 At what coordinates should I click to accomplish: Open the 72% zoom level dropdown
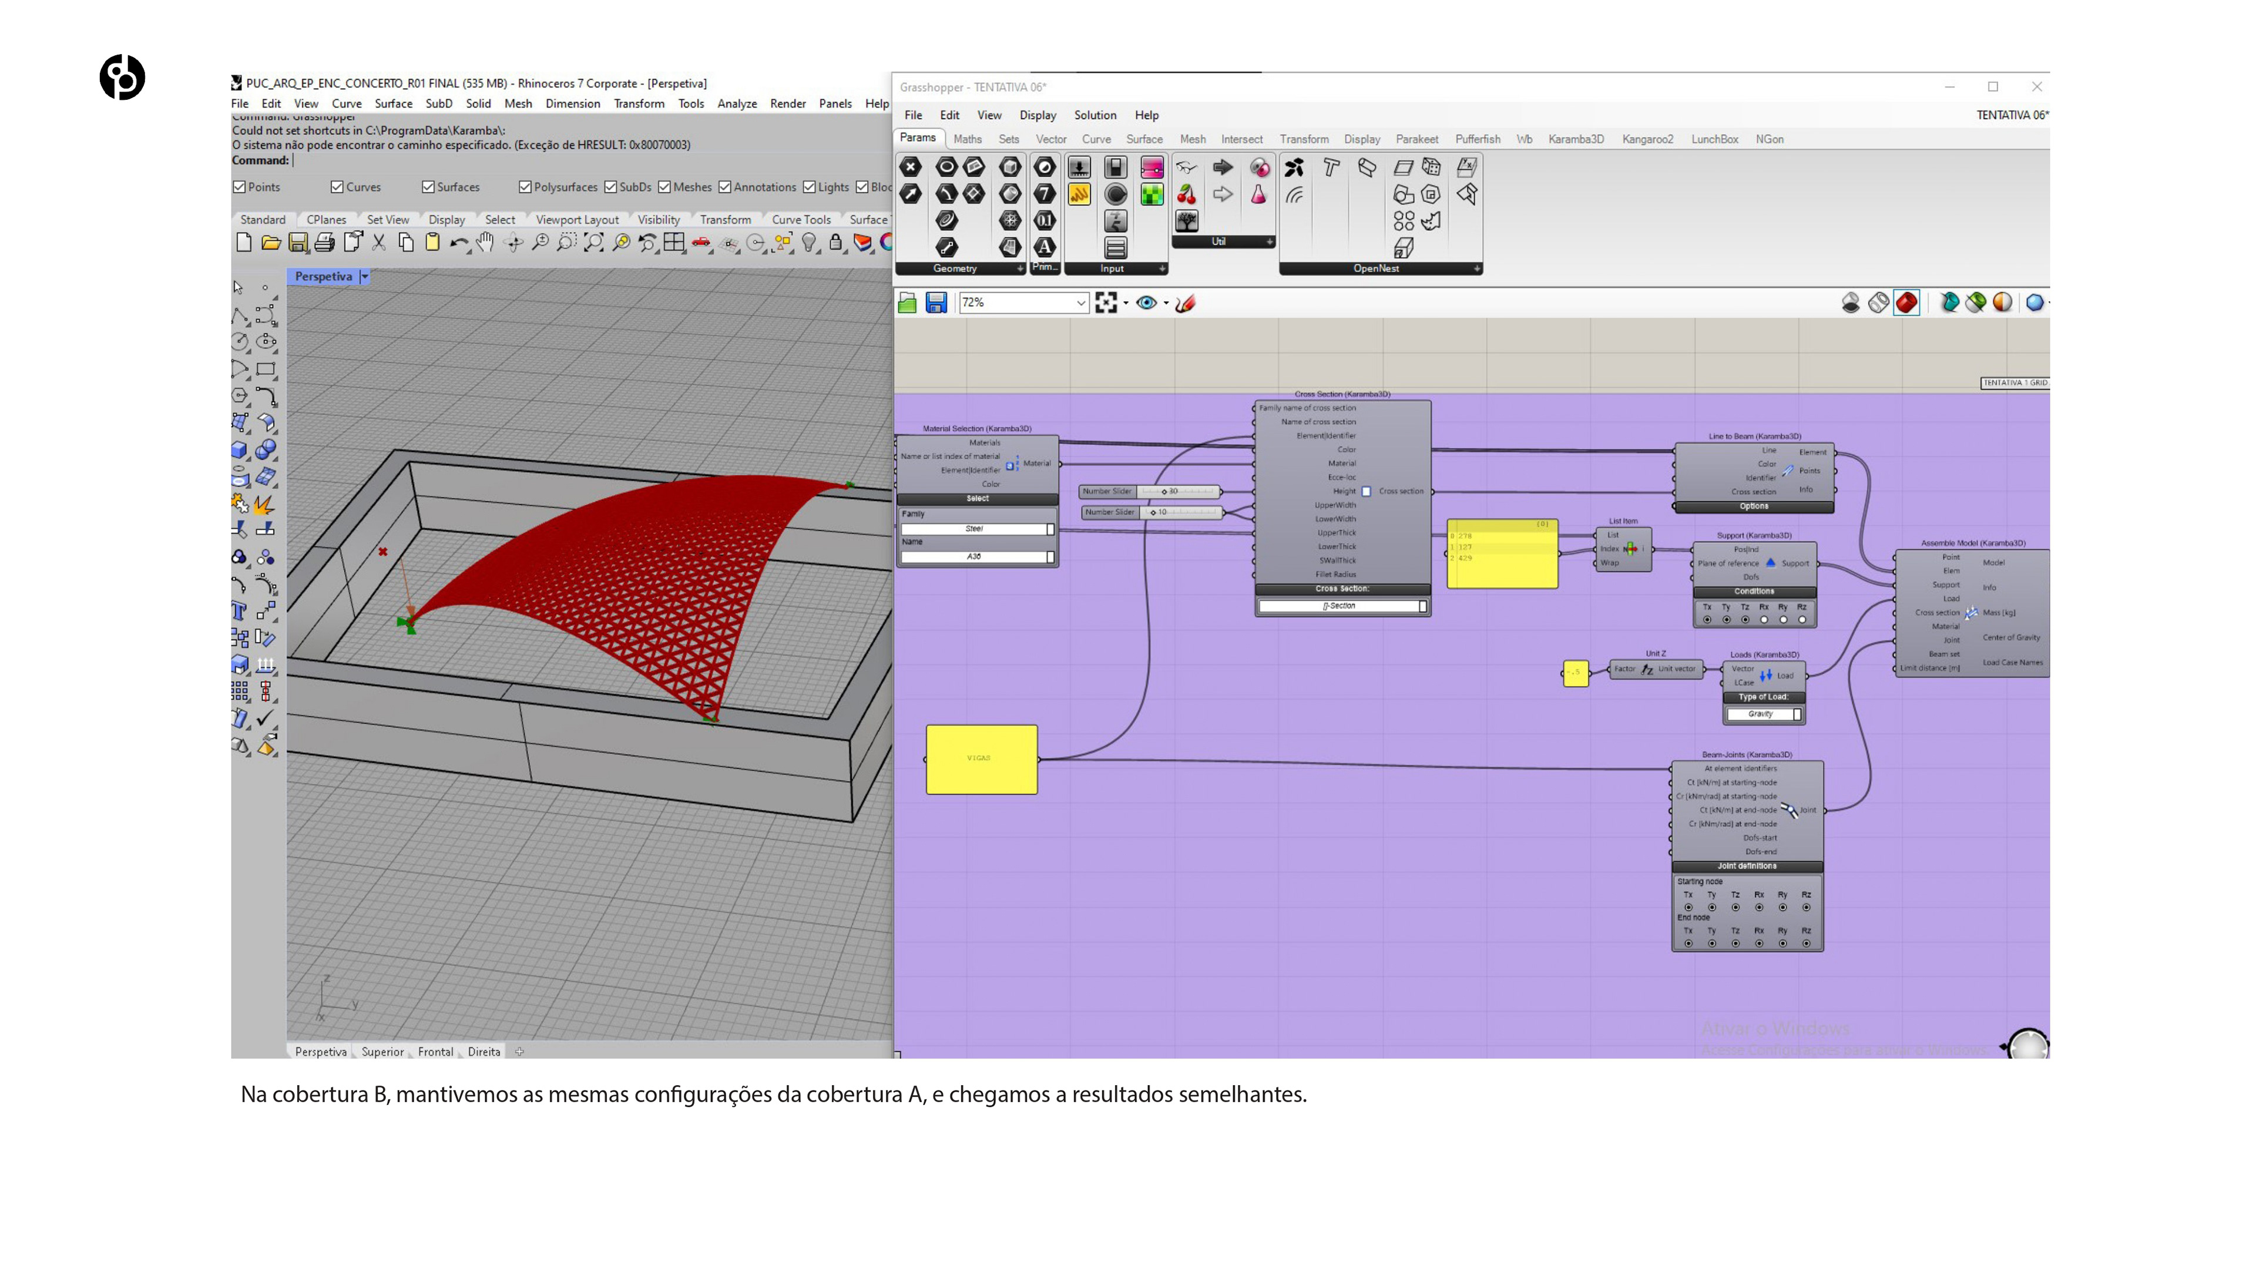point(1081,303)
